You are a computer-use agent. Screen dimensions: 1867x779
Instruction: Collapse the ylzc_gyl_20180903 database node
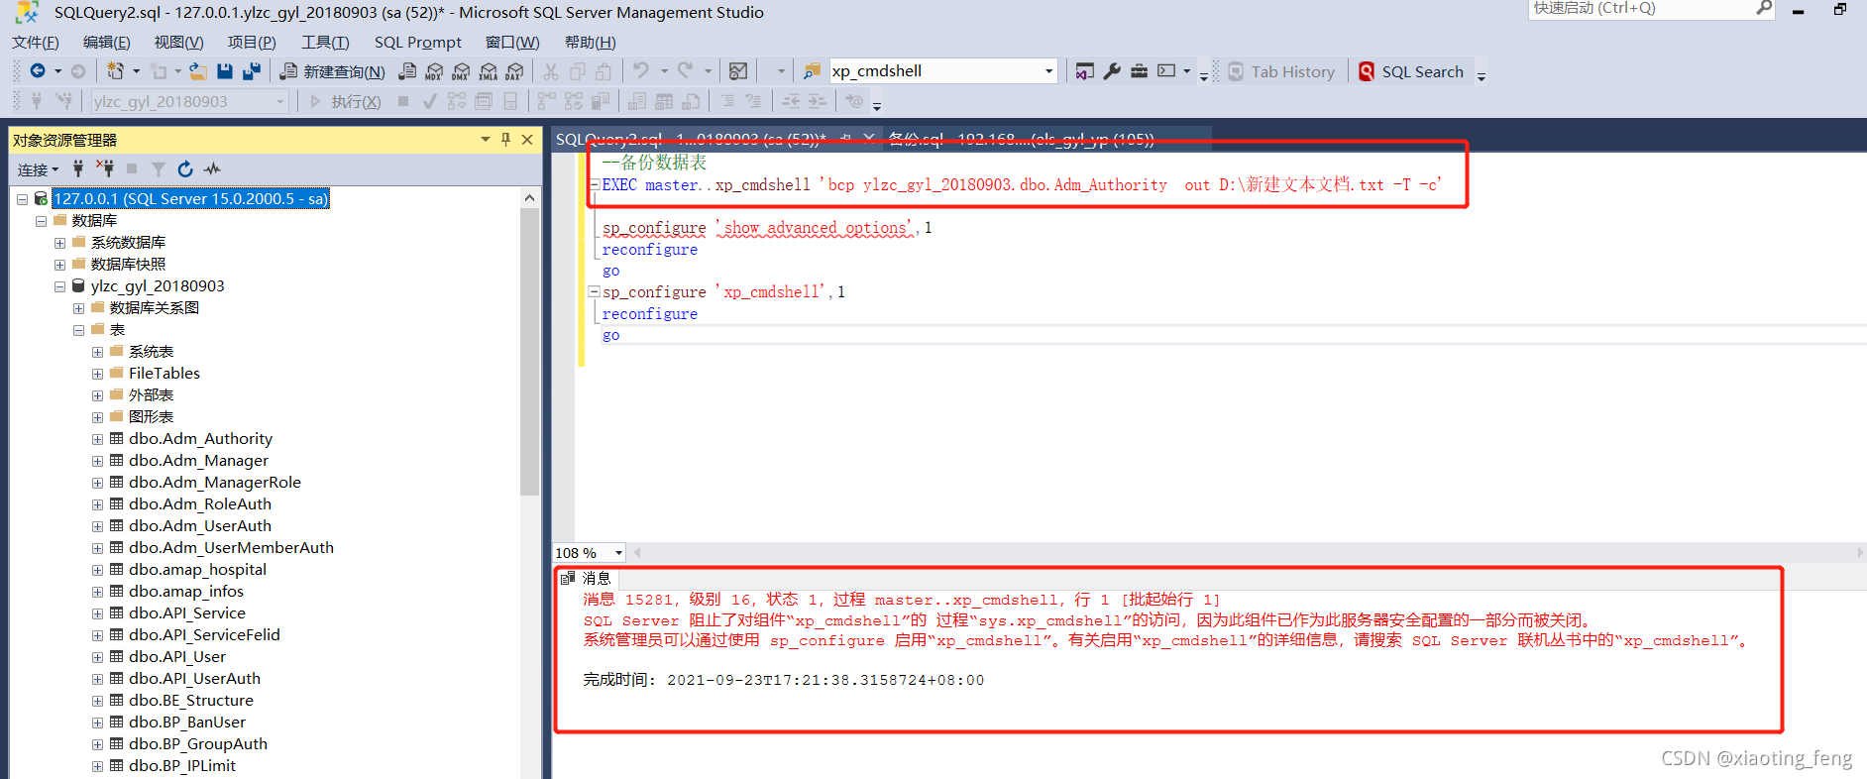[x=59, y=286]
